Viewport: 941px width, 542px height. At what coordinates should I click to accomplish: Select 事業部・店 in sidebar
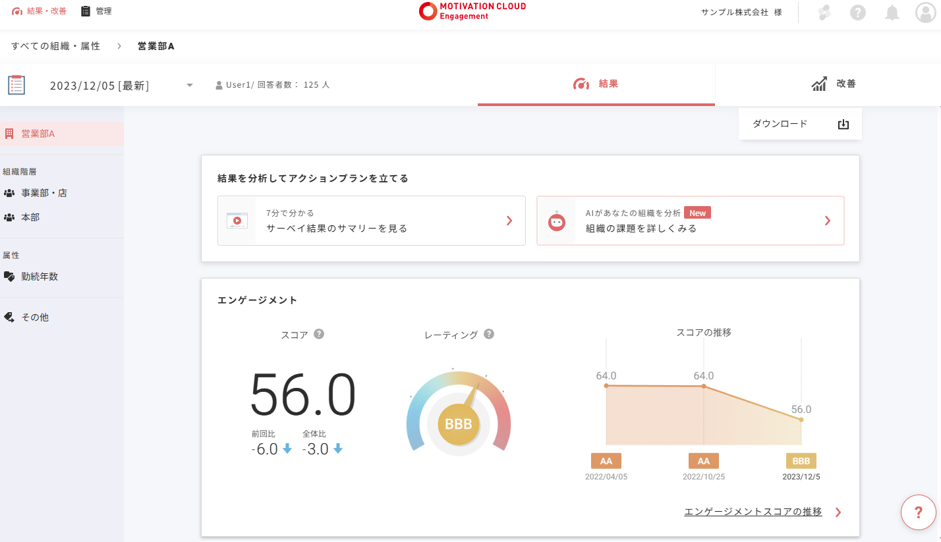click(x=44, y=193)
